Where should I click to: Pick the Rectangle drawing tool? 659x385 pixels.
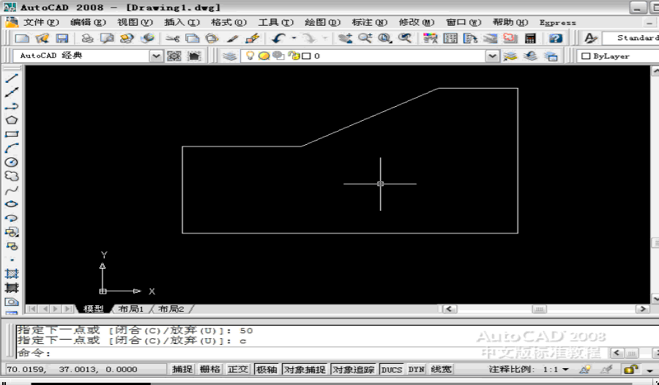point(12,135)
